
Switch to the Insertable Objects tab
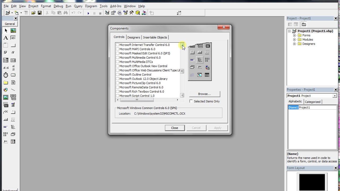click(x=155, y=37)
